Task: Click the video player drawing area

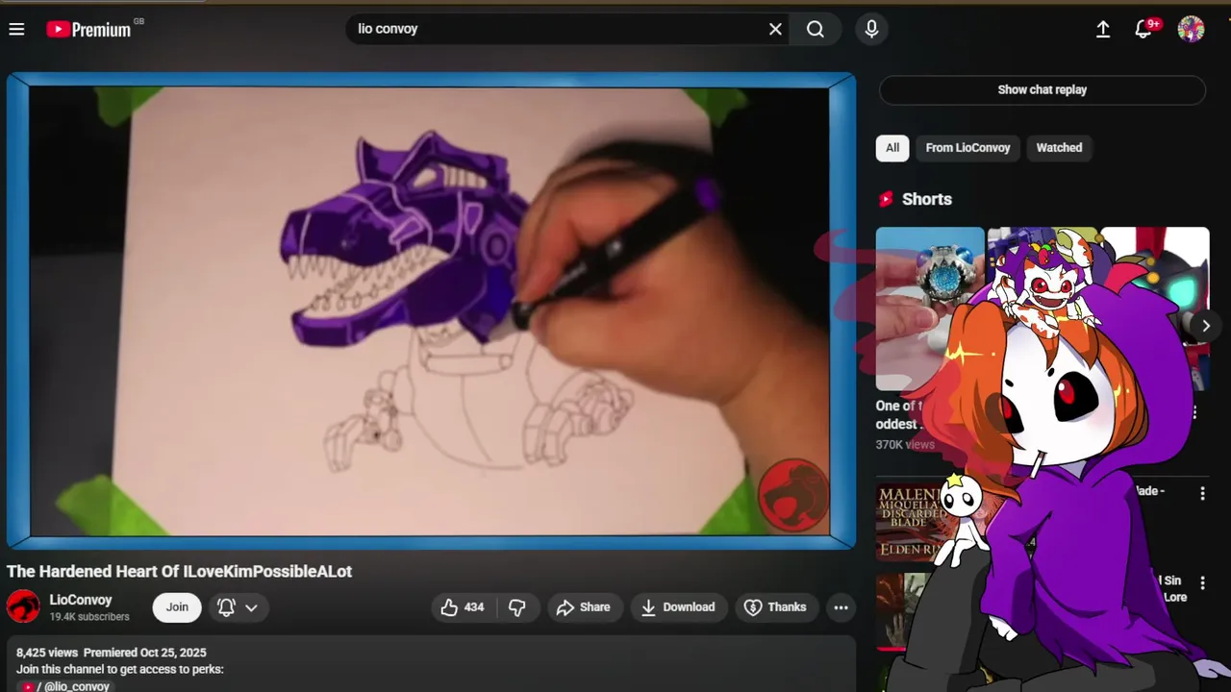Action: [x=430, y=311]
